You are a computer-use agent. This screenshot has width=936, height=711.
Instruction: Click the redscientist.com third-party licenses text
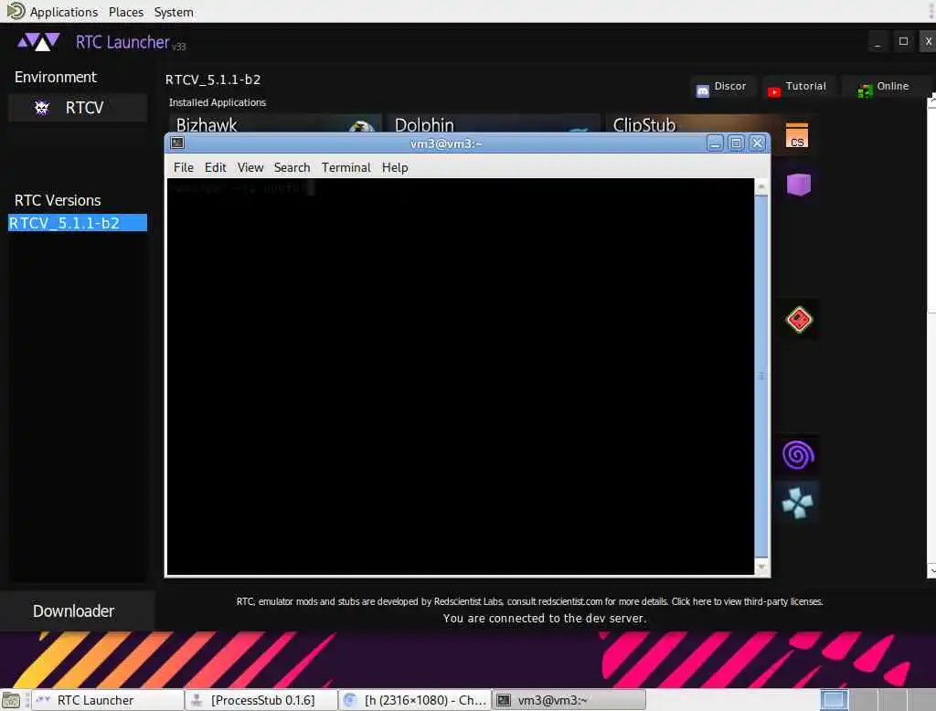(x=529, y=601)
